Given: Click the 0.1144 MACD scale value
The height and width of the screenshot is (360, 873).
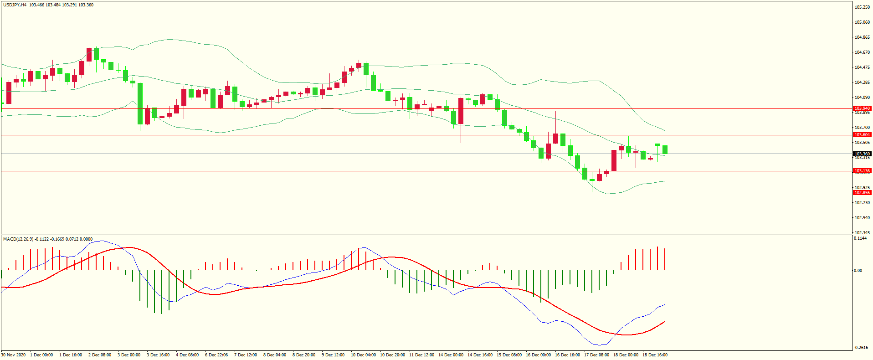Looking at the screenshot, I should point(860,238).
